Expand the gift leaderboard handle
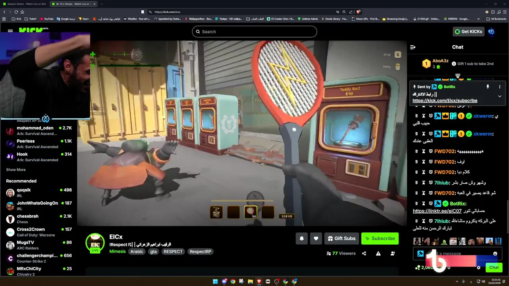The image size is (509, 286). coord(458,76)
